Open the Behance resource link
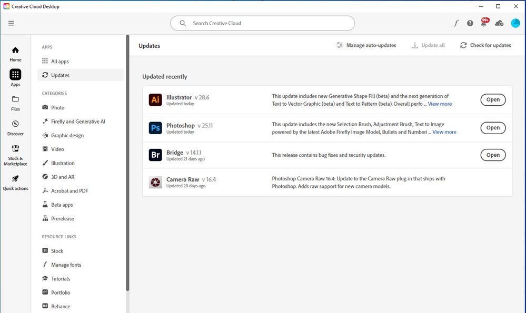 (81, 306)
